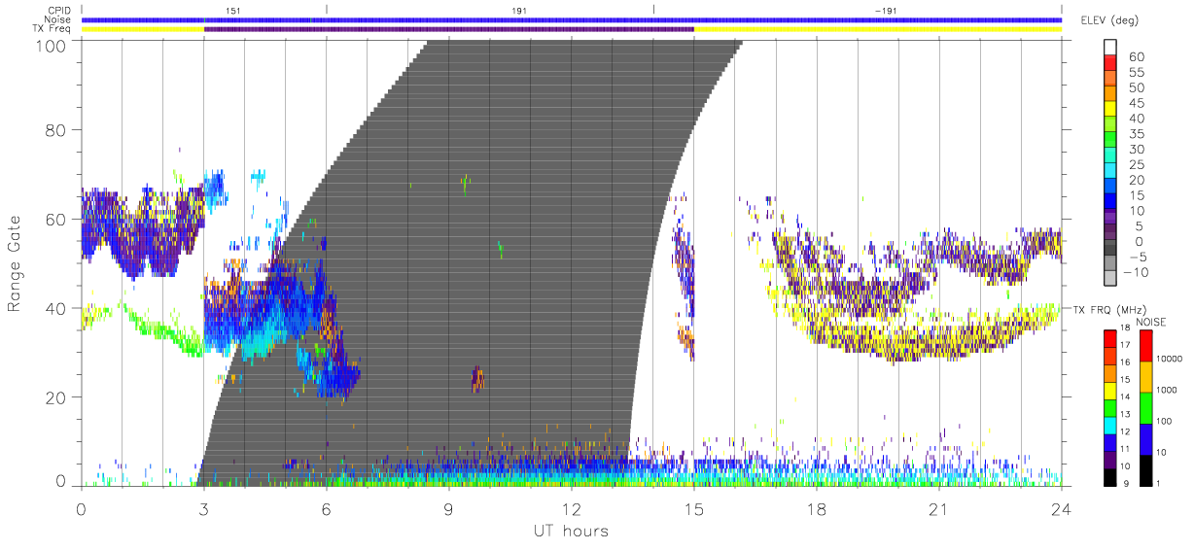Click the 'UT hours' x-axis title

[x=570, y=531]
